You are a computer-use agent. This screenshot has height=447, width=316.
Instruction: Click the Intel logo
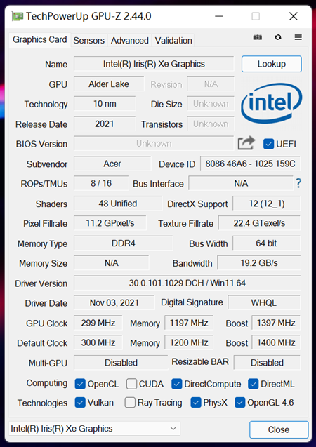pyautogui.click(x=272, y=103)
